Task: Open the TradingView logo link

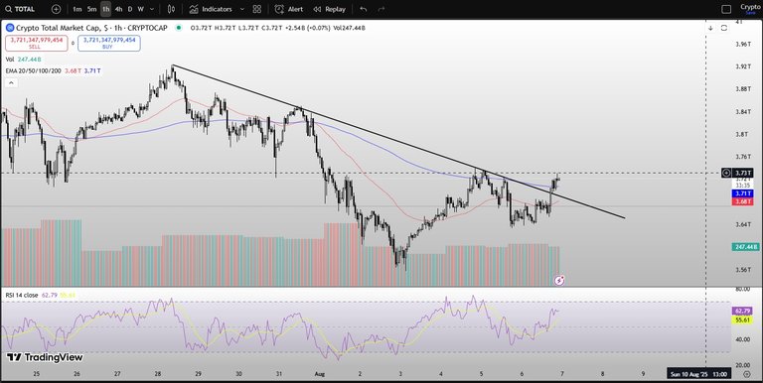Action: click(45, 358)
